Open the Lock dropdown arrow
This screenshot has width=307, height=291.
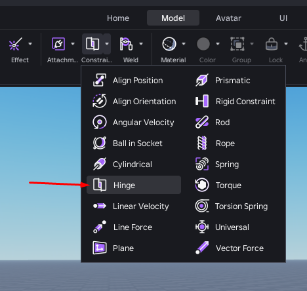286,44
